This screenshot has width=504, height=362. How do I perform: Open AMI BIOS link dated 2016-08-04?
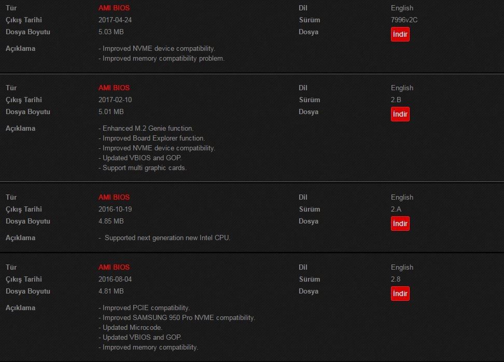(x=114, y=267)
